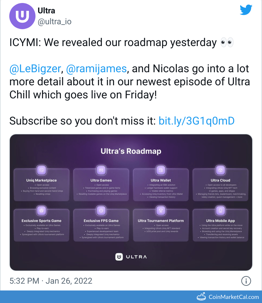Click the Ultra logo below the roadmap cards
This screenshot has width=262, height=303.
coord(131,256)
